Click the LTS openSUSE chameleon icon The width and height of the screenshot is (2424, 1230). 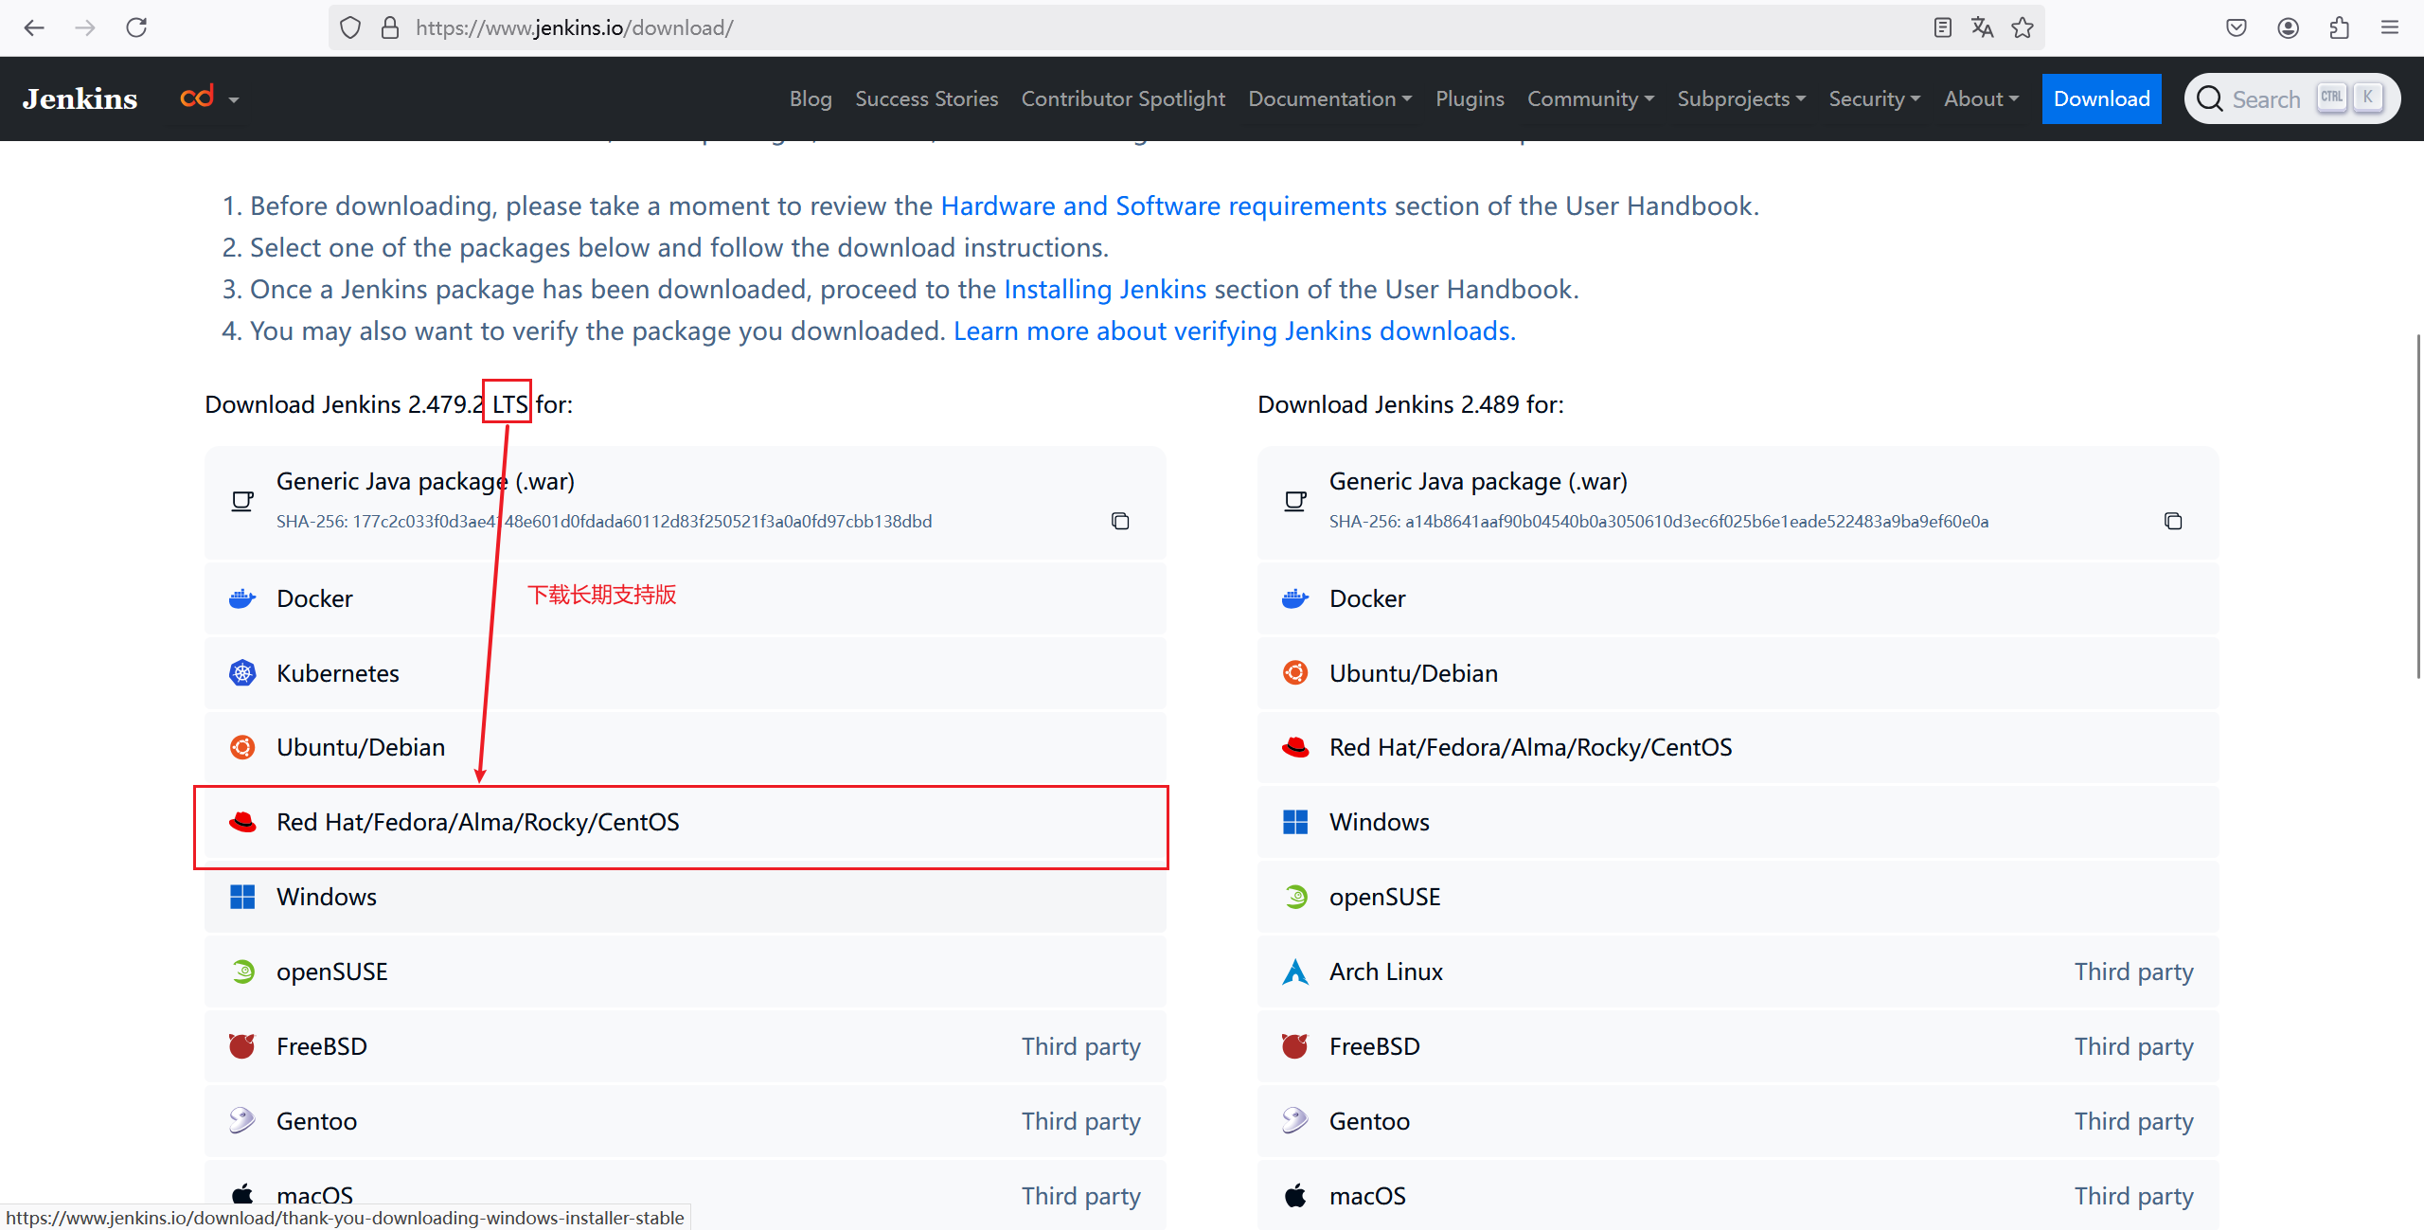click(243, 972)
